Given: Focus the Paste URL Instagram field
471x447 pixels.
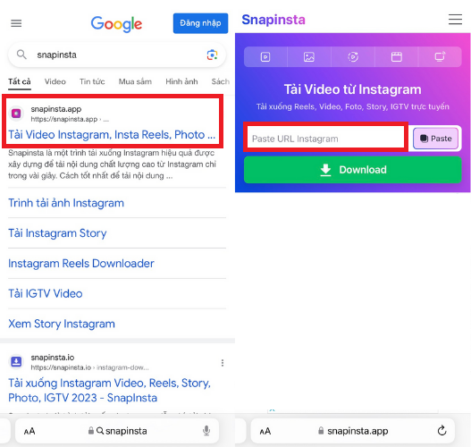Looking at the screenshot, I should click(325, 139).
